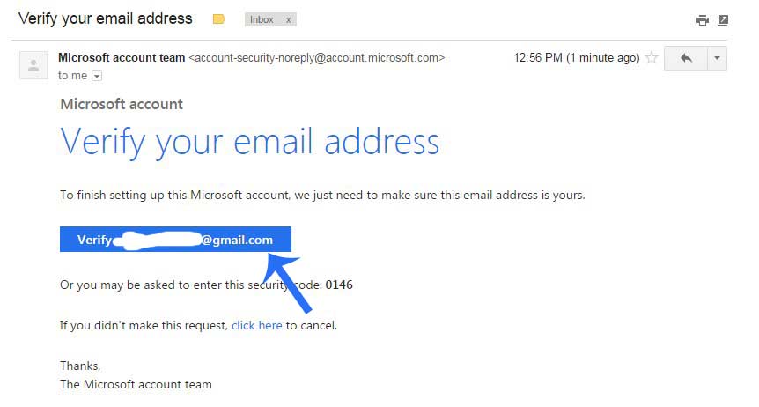
Task: Remove the Inbox label with the x
Action: [288, 19]
